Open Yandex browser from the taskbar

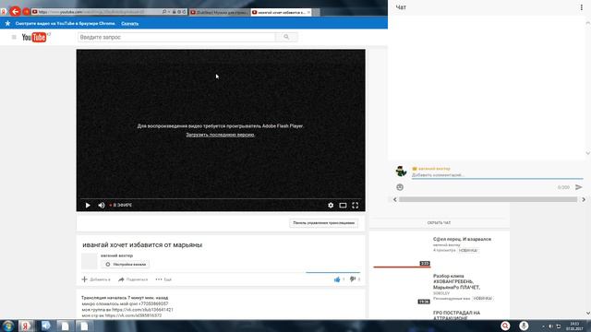[x=26, y=326]
